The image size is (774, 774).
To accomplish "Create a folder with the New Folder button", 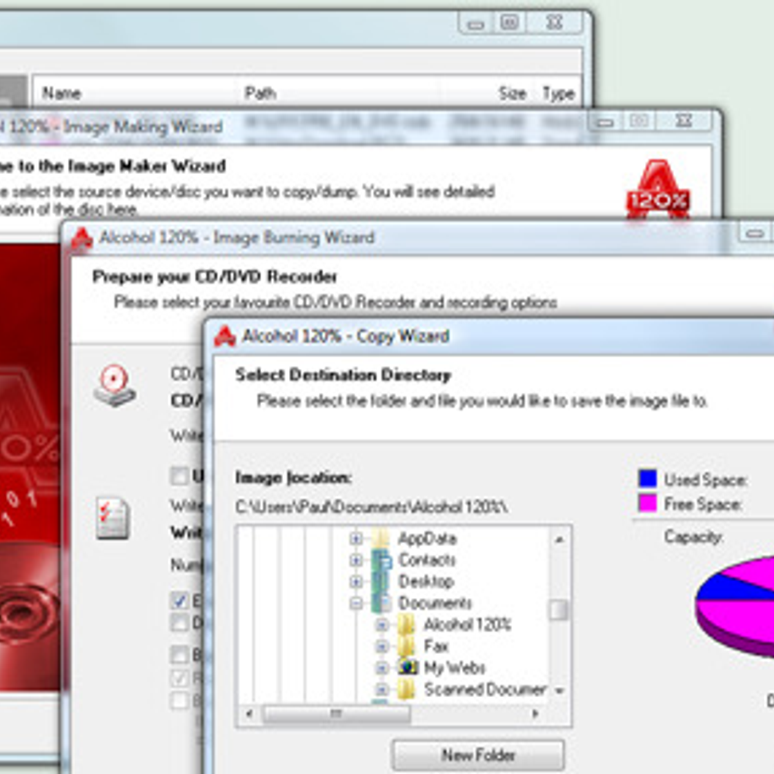I will tap(478, 755).
